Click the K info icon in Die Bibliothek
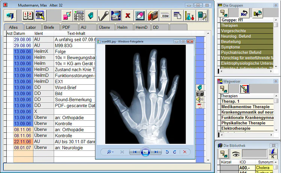Image resolution: width=281 pixels, height=173 pixels. coord(273,154)
